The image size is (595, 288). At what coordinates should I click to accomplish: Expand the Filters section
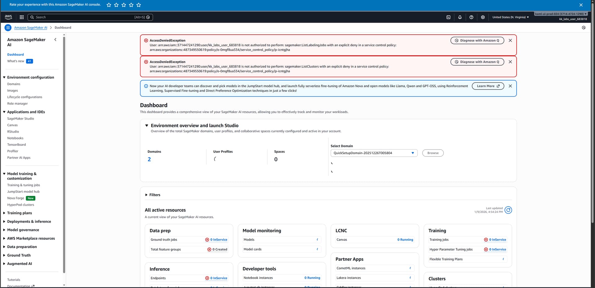click(146, 195)
